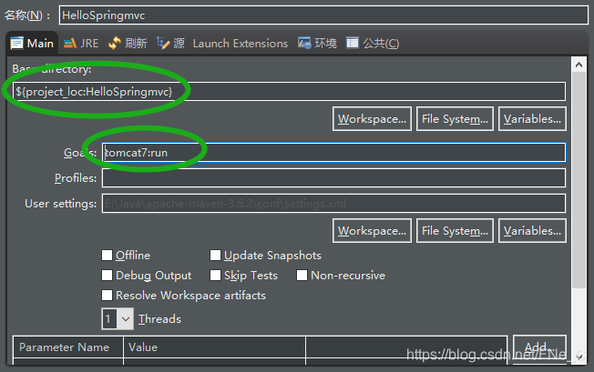Click Variables button under Base directory
594x372 pixels.
[532, 119]
